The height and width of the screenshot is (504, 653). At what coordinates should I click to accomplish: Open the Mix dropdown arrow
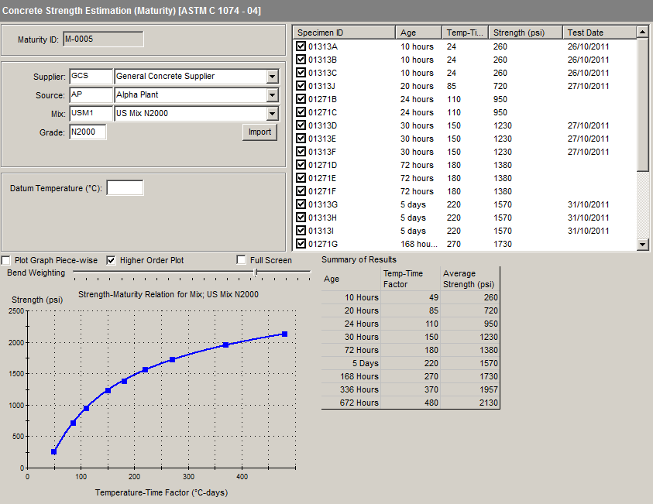coord(272,114)
